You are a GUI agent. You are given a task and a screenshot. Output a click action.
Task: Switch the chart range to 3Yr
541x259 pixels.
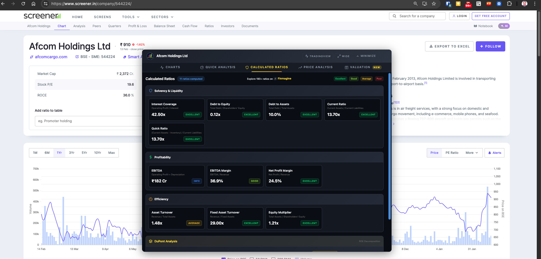click(x=71, y=153)
